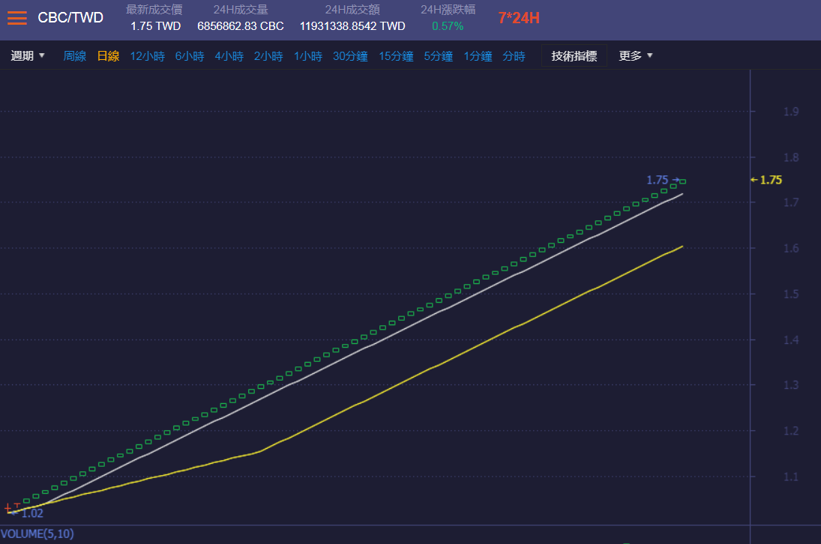Expand the 更多 dropdown menu
Image resolution: width=821 pixels, height=544 pixels.
click(636, 56)
